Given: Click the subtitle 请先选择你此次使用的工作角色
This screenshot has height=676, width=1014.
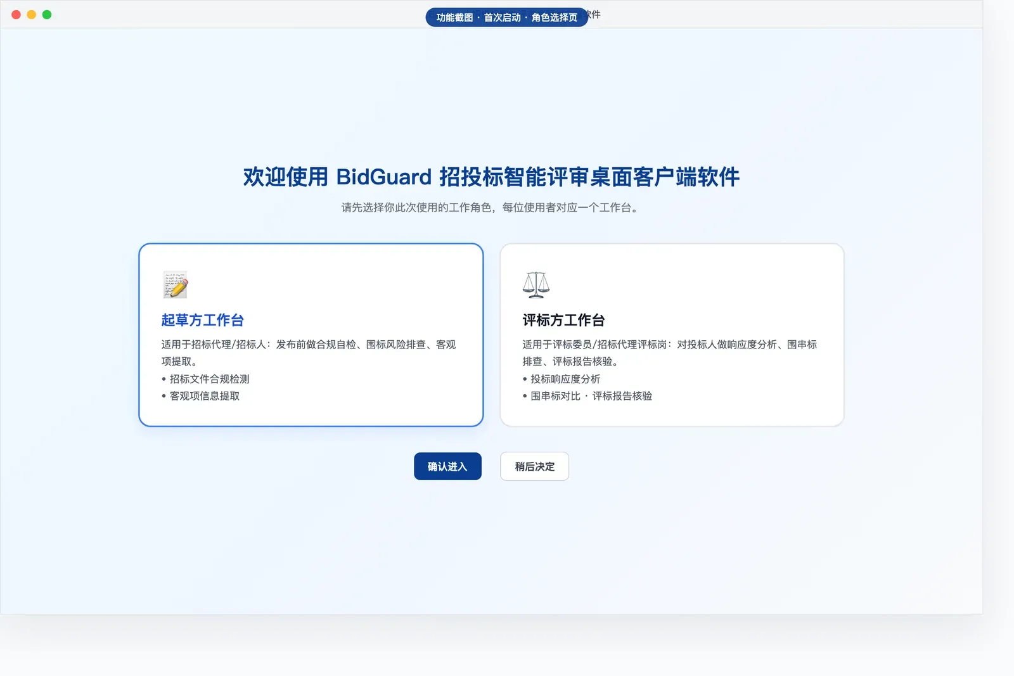Looking at the screenshot, I should tap(491, 208).
